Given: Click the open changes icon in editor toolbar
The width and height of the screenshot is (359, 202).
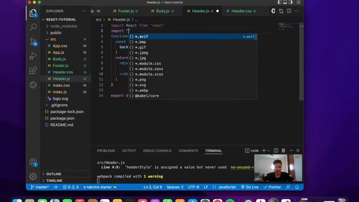Looking at the screenshot, I should click(x=281, y=11).
